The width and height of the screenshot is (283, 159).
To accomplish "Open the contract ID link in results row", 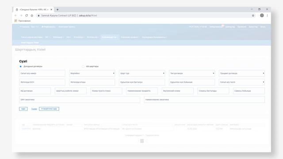I will [x=27, y=129].
